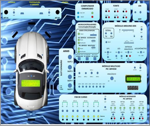Click the Computador Embarcado ON/OFF button
Viewport: 150px width, 126px height.
click(x=78, y=13)
